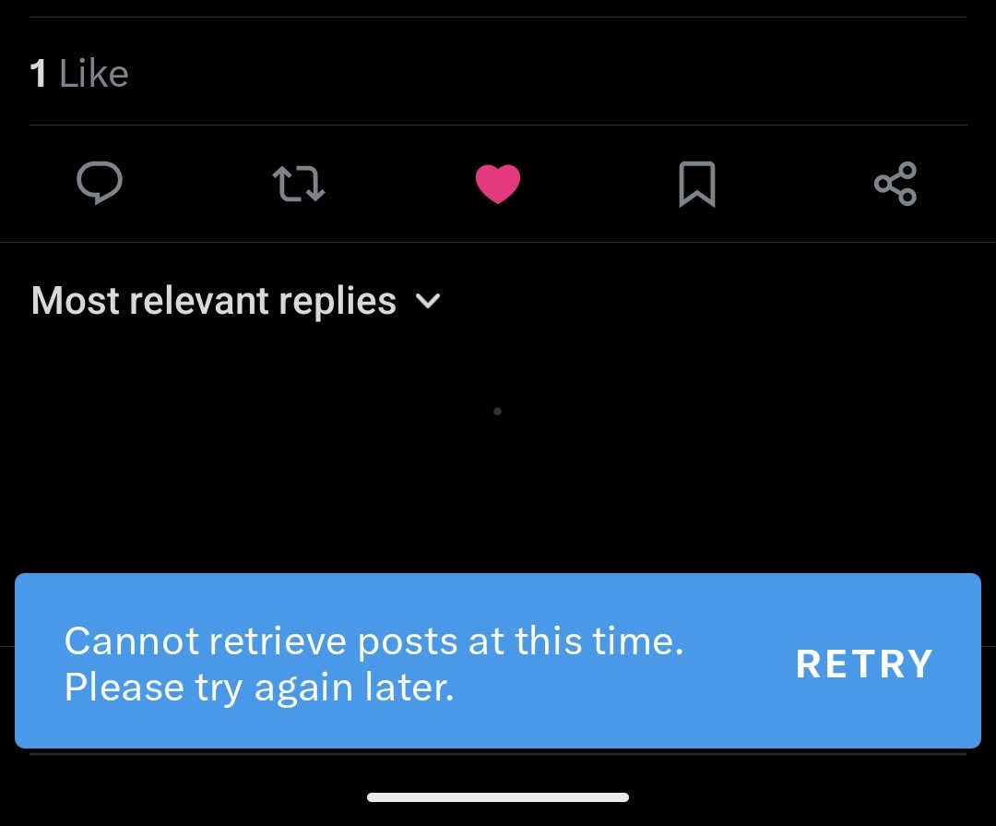The width and height of the screenshot is (996, 826).
Task: Bookmark this post
Action: point(697,184)
